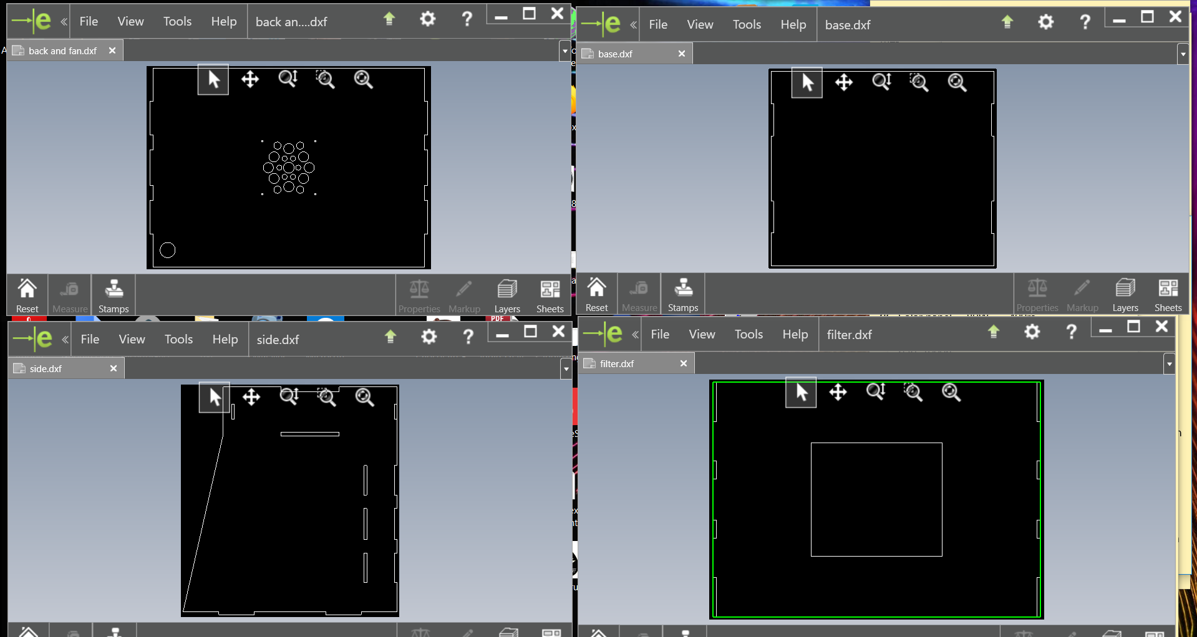Pick Zoom to Area tool in back and fan.dxf window
Image resolution: width=1197 pixels, height=637 pixels.
pos(325,79)
